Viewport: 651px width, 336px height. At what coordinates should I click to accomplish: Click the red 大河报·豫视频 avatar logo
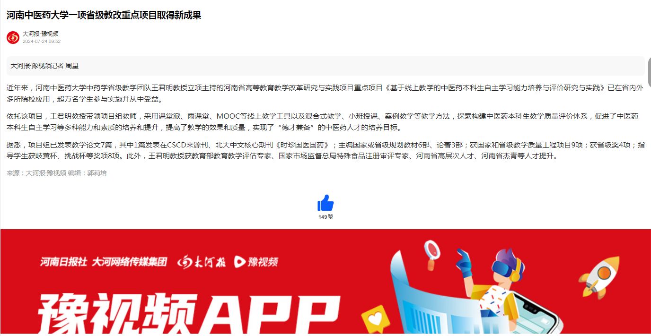(13, 37)
